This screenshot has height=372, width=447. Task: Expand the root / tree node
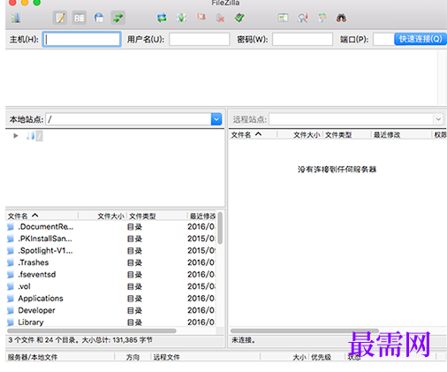(16, 136)
